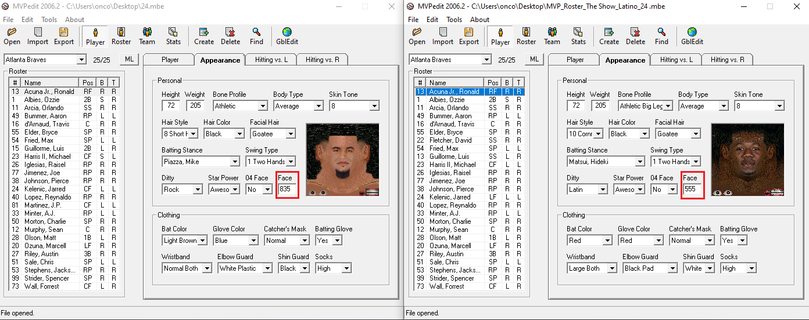Click Weight field in right window
The height and width of the screenshot is (320, 809).
click(600, 106)
